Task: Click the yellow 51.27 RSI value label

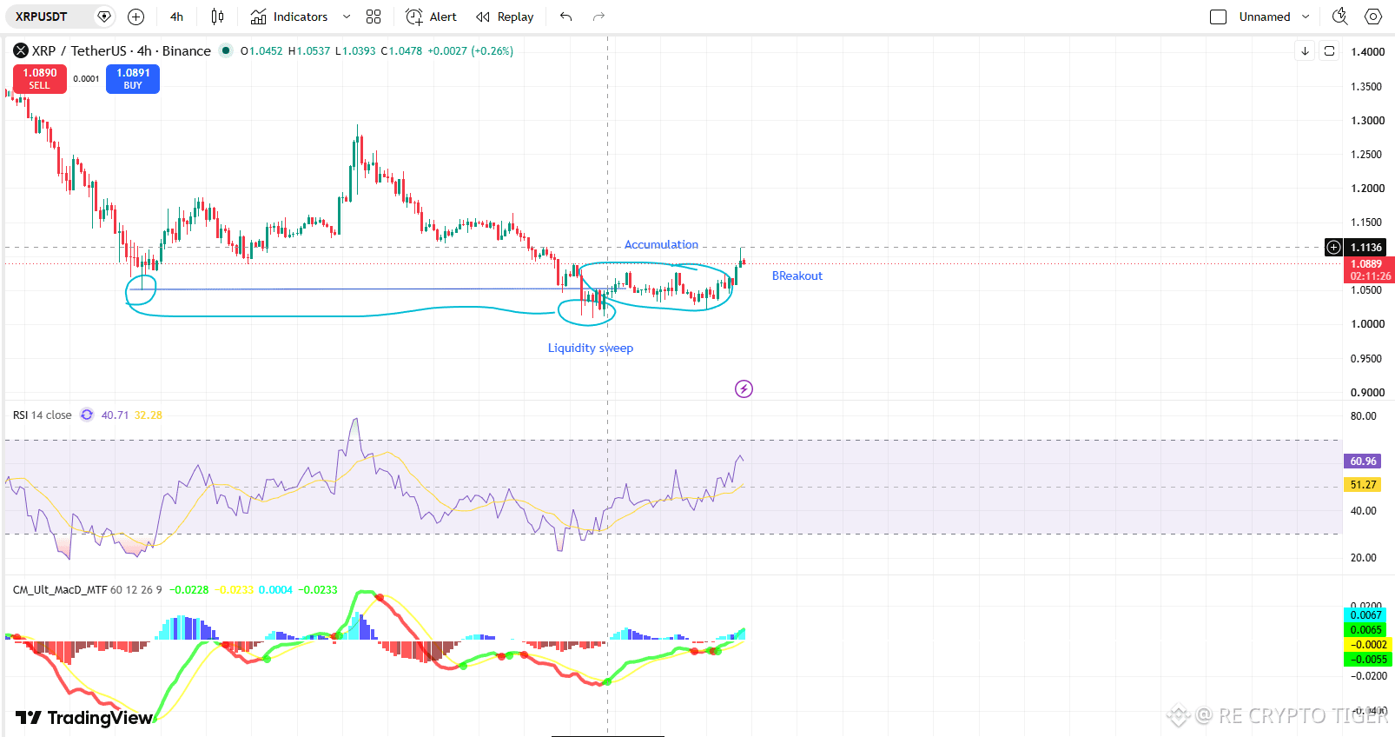Action: pyautogui.click(x=1363, y=484)
